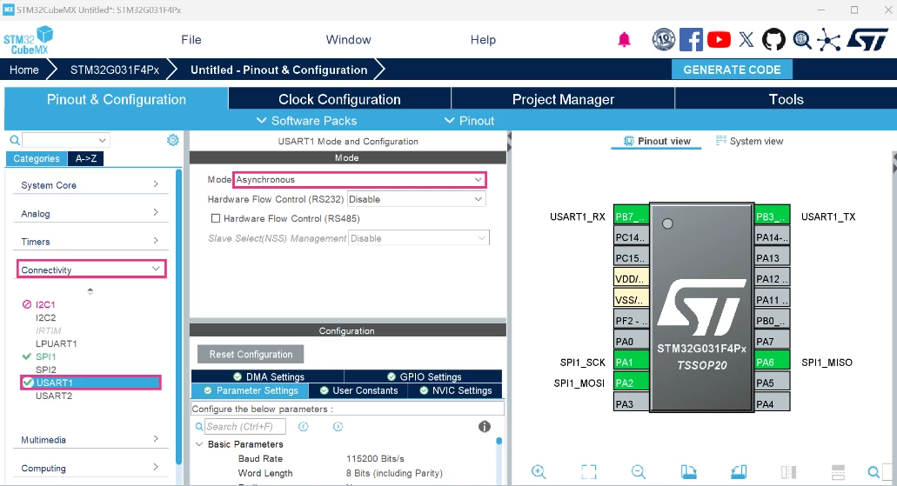Select SPI1 in the Connectivity list
Screen dimensions: 897x486
coord(45,356)
